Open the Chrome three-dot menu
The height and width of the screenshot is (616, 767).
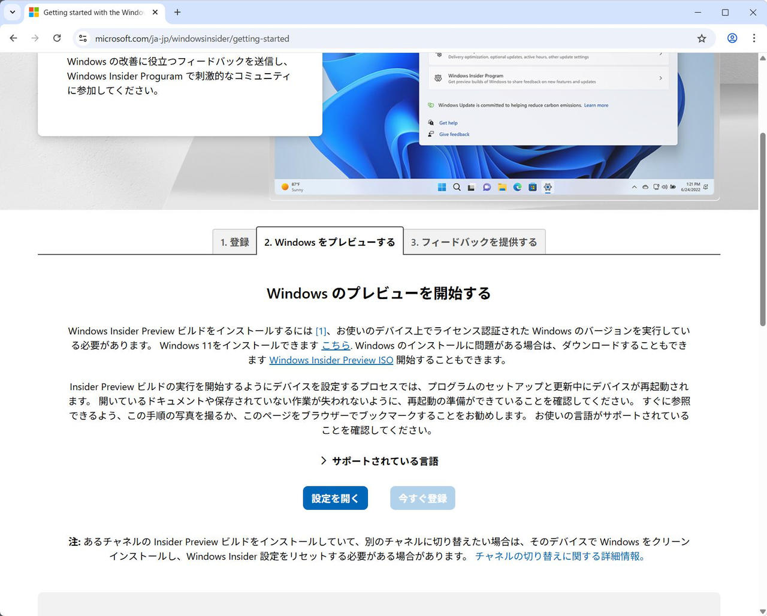(754, 38)
